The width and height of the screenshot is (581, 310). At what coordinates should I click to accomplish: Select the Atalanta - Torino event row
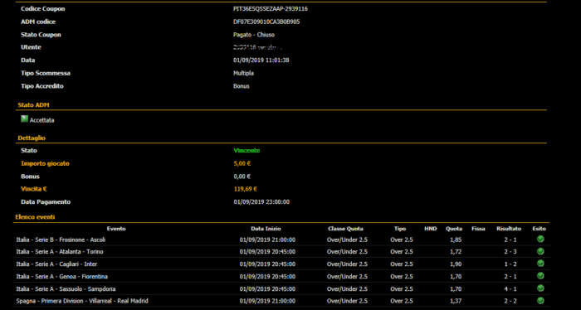click(x=281, y=252)
